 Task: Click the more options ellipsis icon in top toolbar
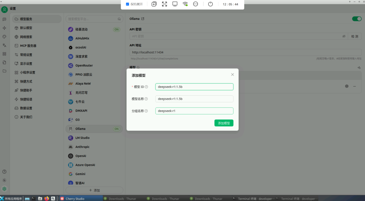point(195,4)
